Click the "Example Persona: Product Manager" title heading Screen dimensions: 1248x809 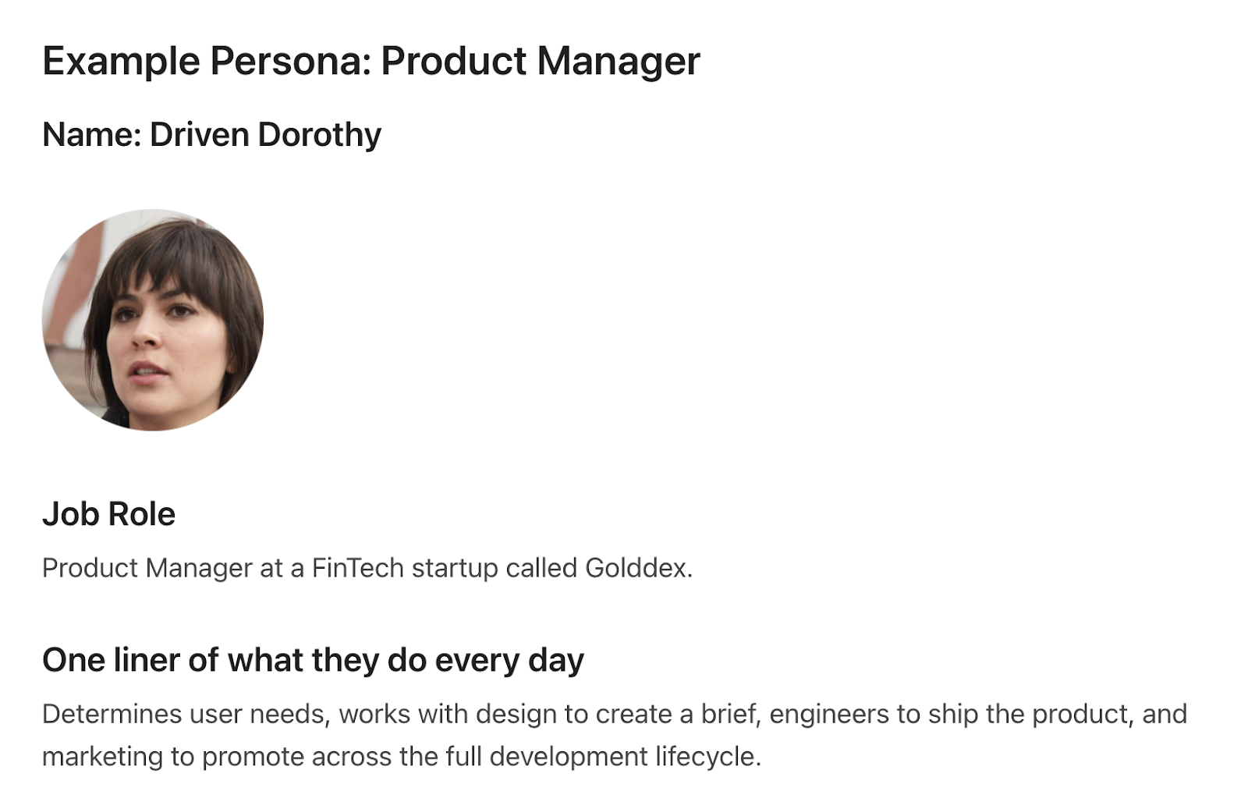371,61
